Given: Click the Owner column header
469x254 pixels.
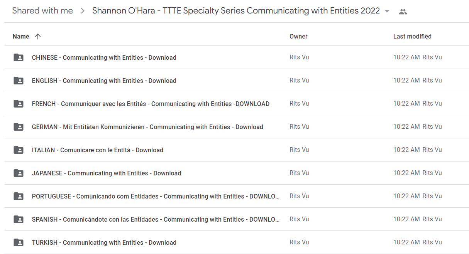Looking at the screenshot, I should click(x=298, y=37).
